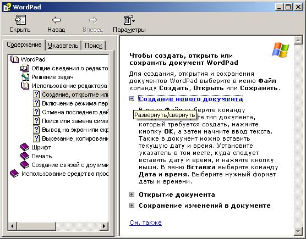Switch to the Содержание tab
Viewport: 306px width, 239px height.
tap(24, 45)
